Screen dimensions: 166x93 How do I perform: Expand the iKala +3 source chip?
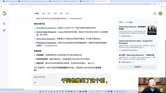[x=91, y=63]
